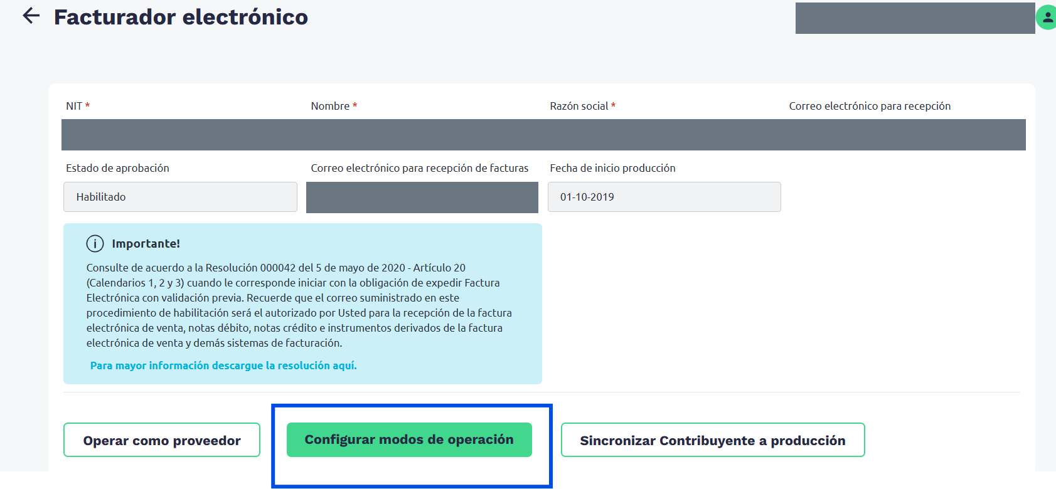
Task: Click the Razón social field label
Action: click(x=582, y=106)
